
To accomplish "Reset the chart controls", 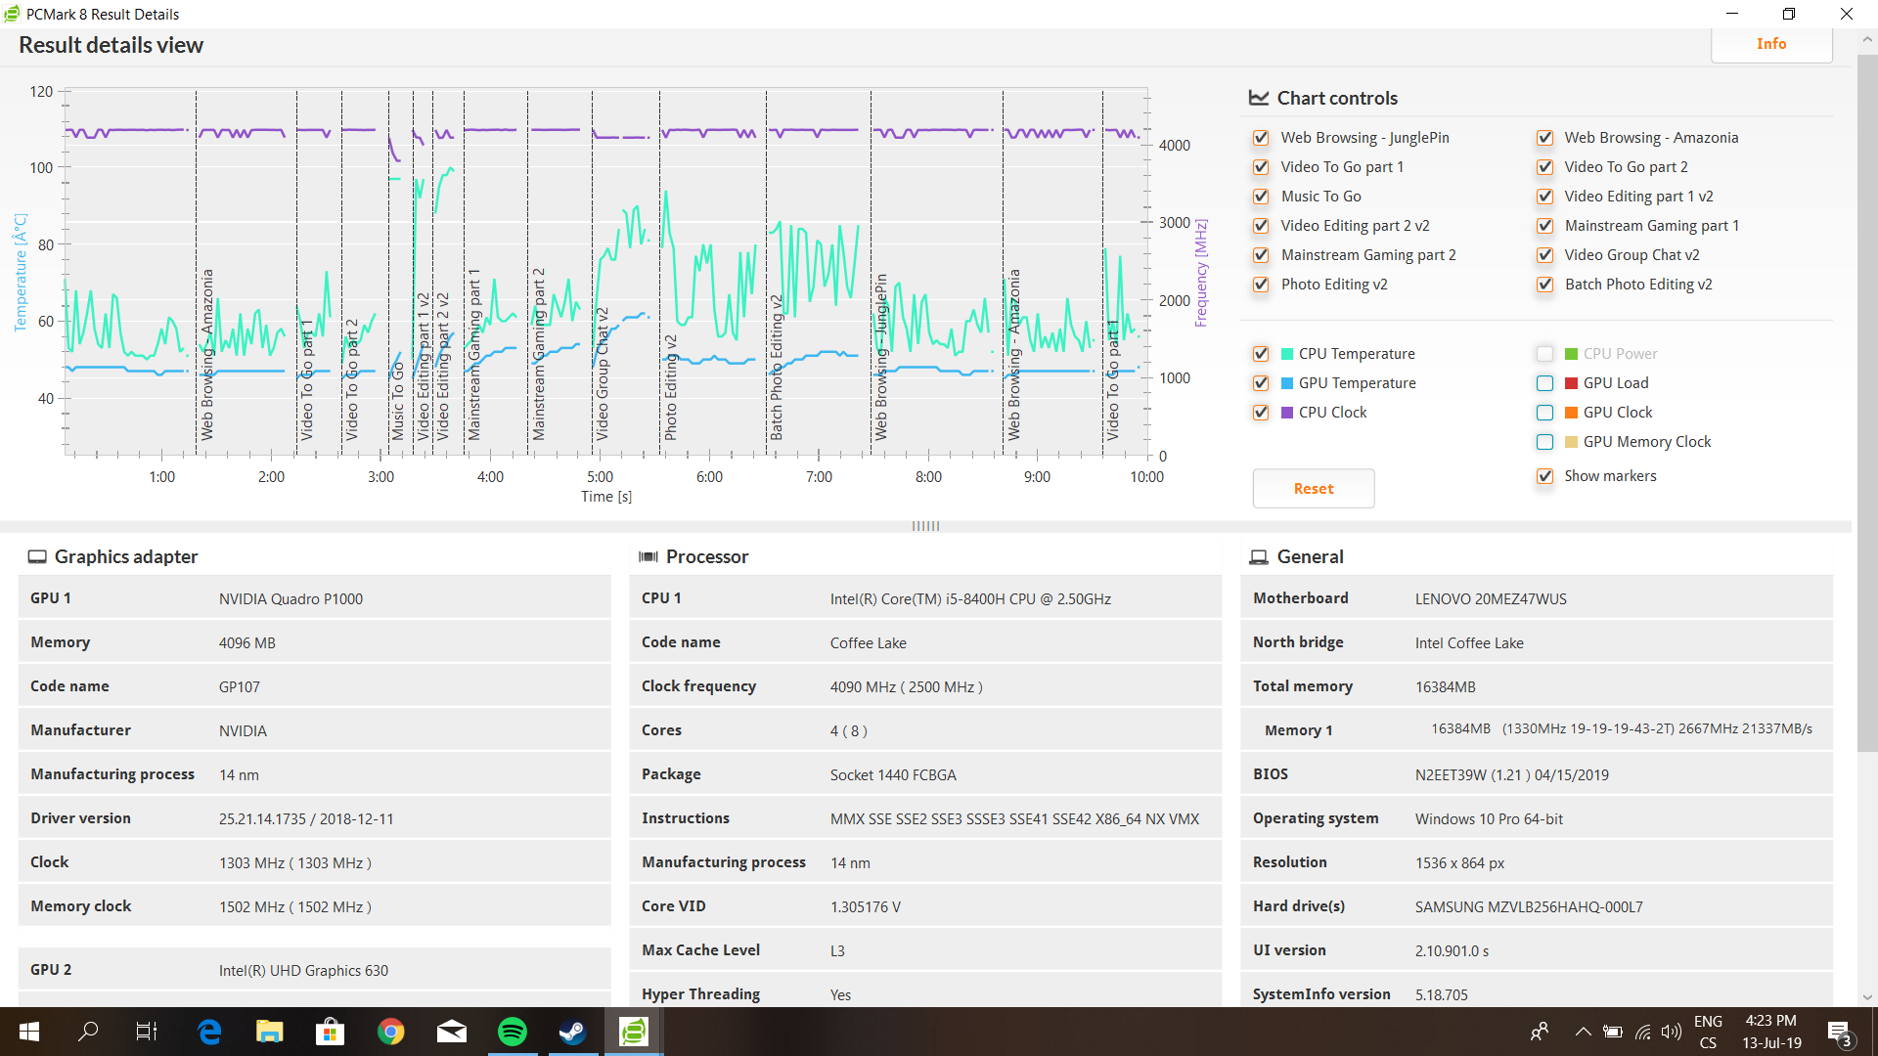I will click(x=1313, y=489).
